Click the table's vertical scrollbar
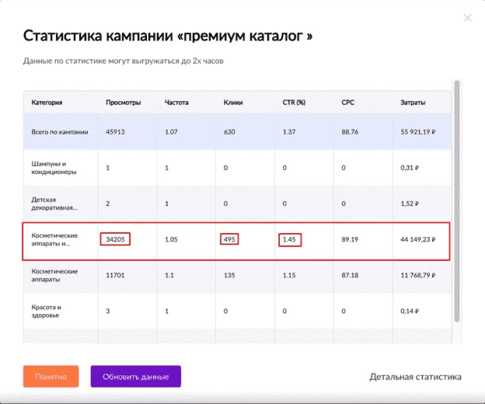The image size is (485, 404). [457, 201]
